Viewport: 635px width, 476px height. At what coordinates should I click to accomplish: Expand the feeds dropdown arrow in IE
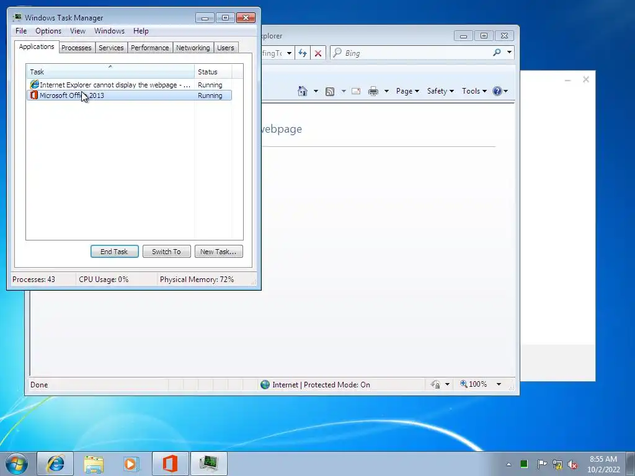coord(344,91)
